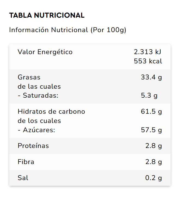Click the "de las cuales" text

39,86
